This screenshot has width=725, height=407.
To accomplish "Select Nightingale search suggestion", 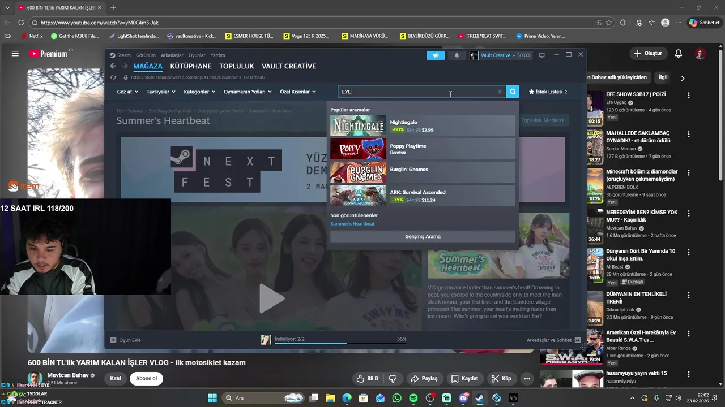I will coord(423,125).
